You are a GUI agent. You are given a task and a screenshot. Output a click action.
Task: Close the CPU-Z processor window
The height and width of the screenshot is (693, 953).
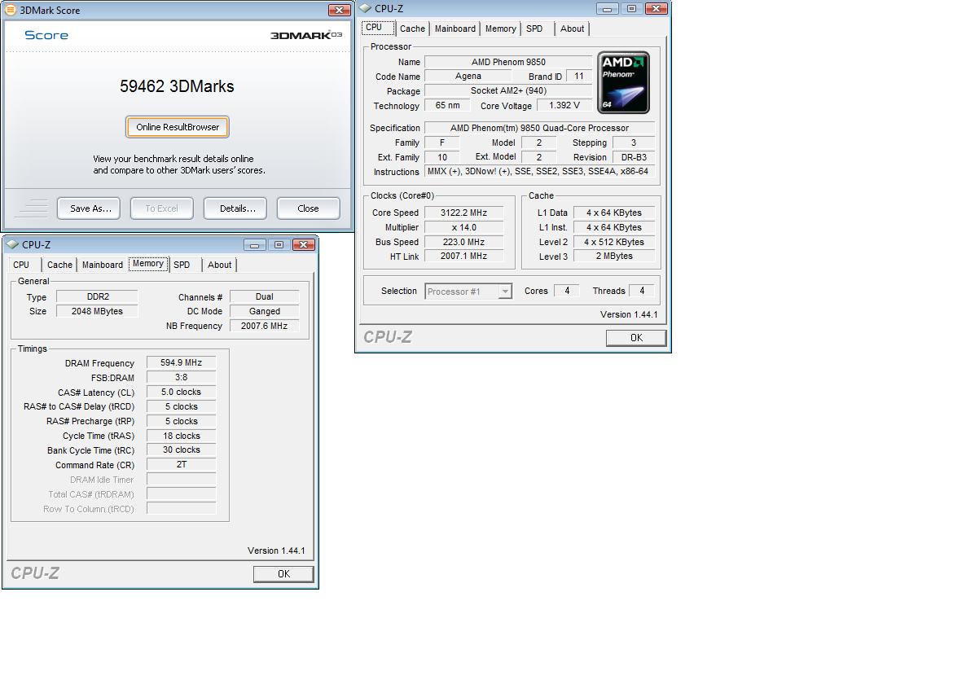656,8
